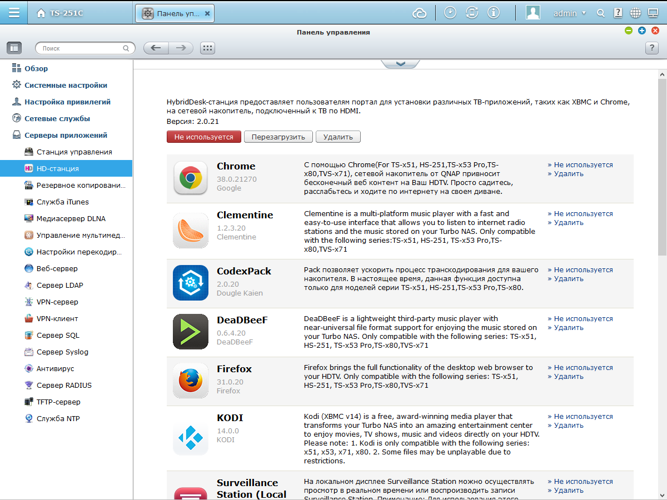This screenshot has height=500, width=667.
Task: Open external devices icon in the top bar
Action: [x=472, y=13]
